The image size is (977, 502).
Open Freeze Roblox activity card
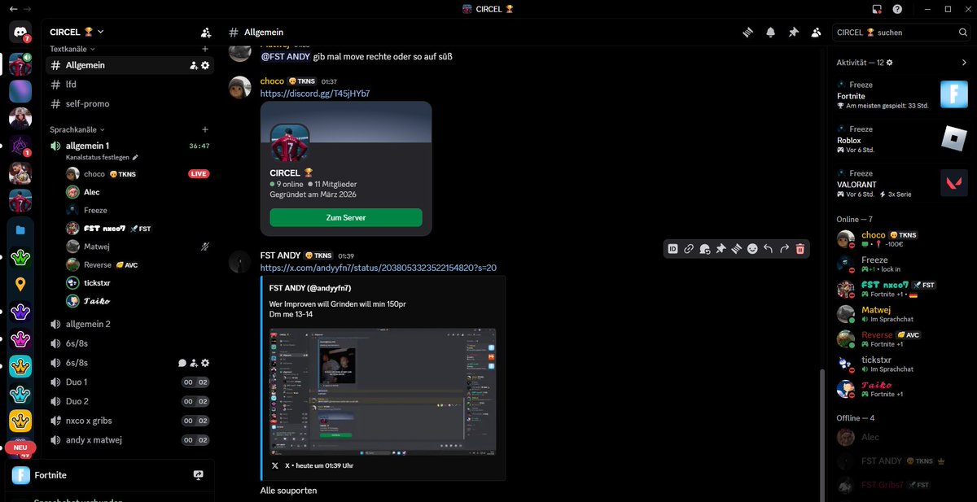(x=903, y=139)
